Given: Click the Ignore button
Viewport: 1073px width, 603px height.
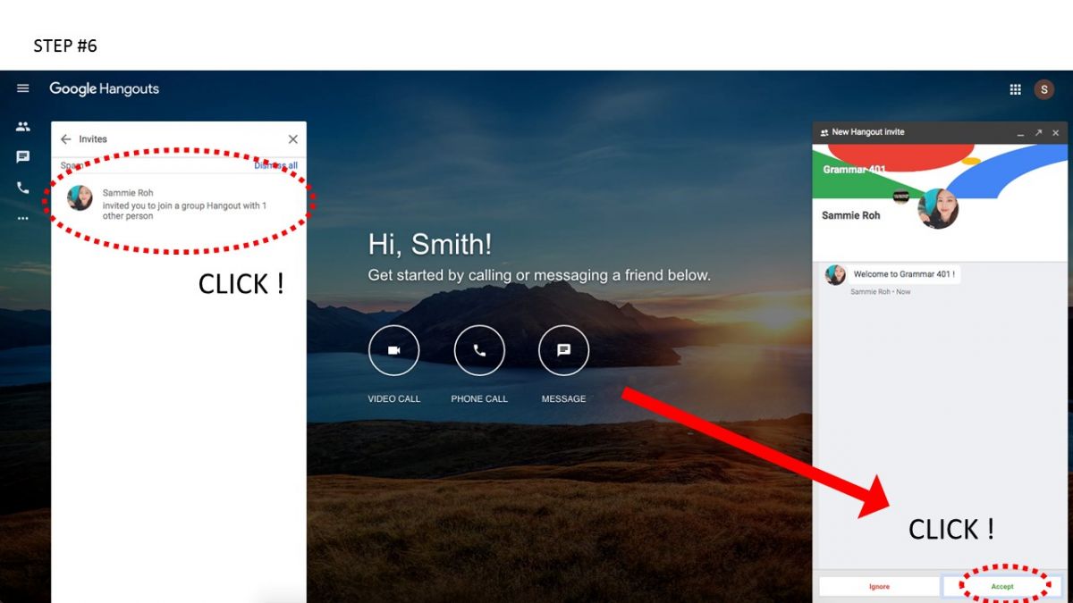Looking at the screenshot, I should [x=879, y=587].
